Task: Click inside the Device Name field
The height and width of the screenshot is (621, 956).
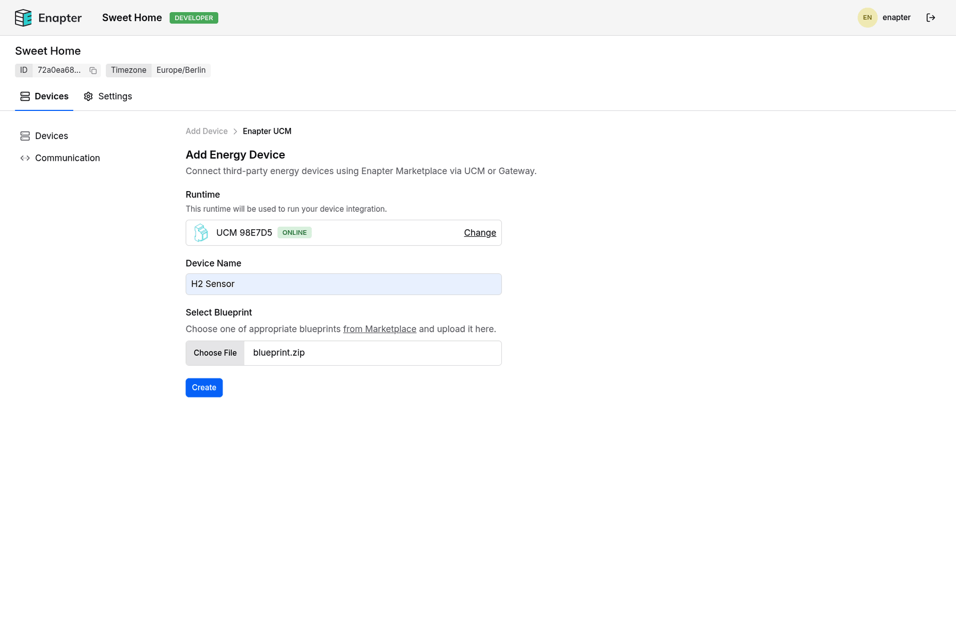Action: click(343, 284)
